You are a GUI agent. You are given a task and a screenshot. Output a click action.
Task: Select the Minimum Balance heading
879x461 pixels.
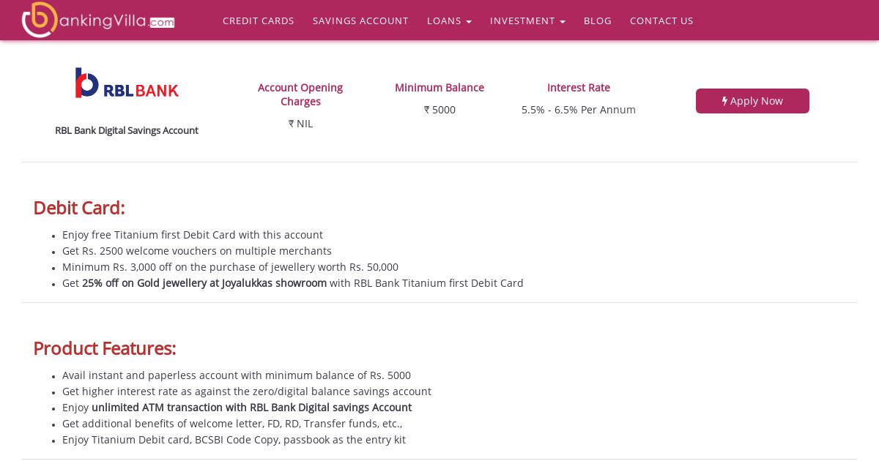(x=439, y=88)
